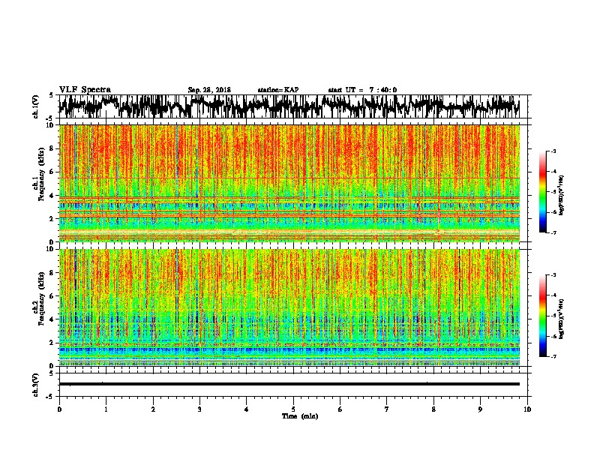Click time axis tick label '3'
Image resolution: width=594 pixels, height=459 pixels.
(199, 409)
